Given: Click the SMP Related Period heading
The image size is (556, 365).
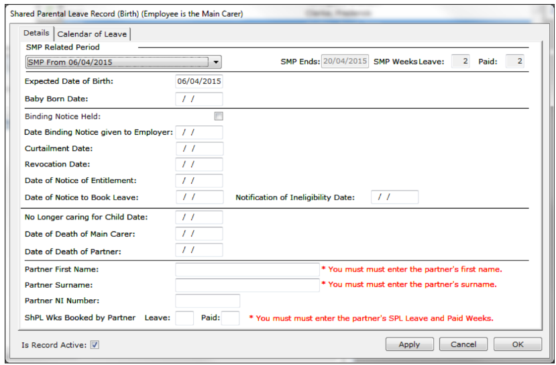Looking at the screenshot, I should coord(63,47).
